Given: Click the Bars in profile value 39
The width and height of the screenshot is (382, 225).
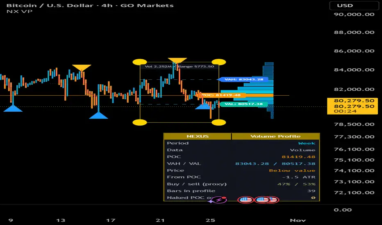Looking at the screenshot, I should [x=311, y=191].
